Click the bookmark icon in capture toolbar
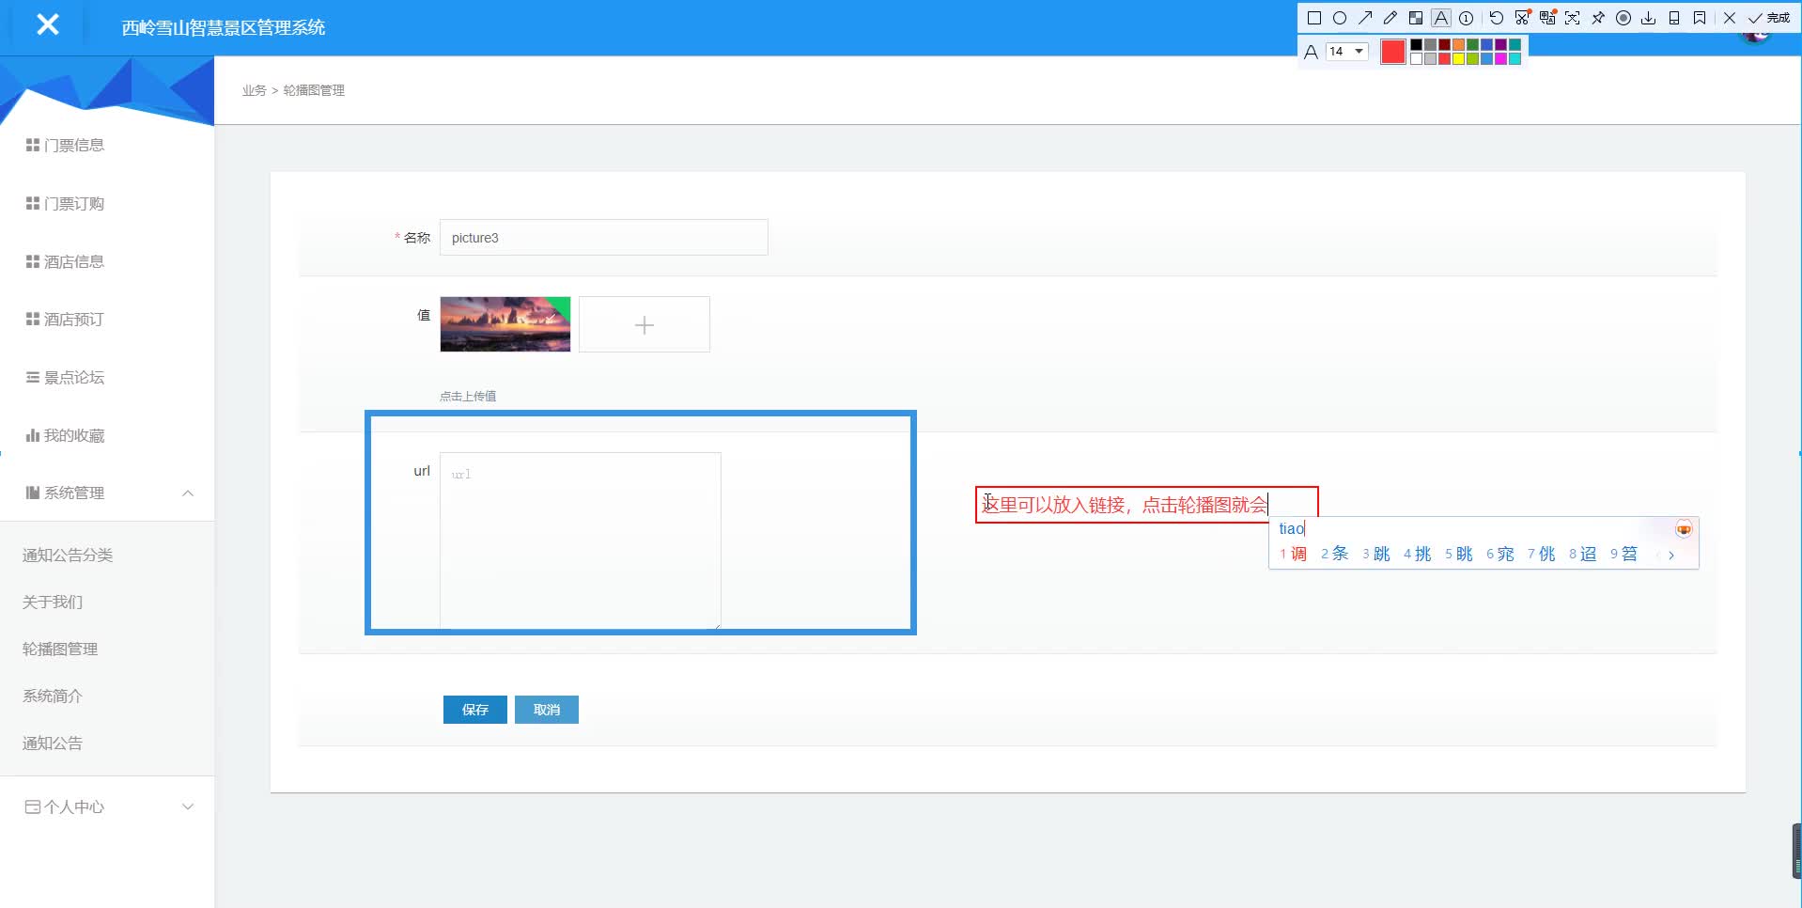Screen dimensions: 1802x908 [x=1700, y=18]
